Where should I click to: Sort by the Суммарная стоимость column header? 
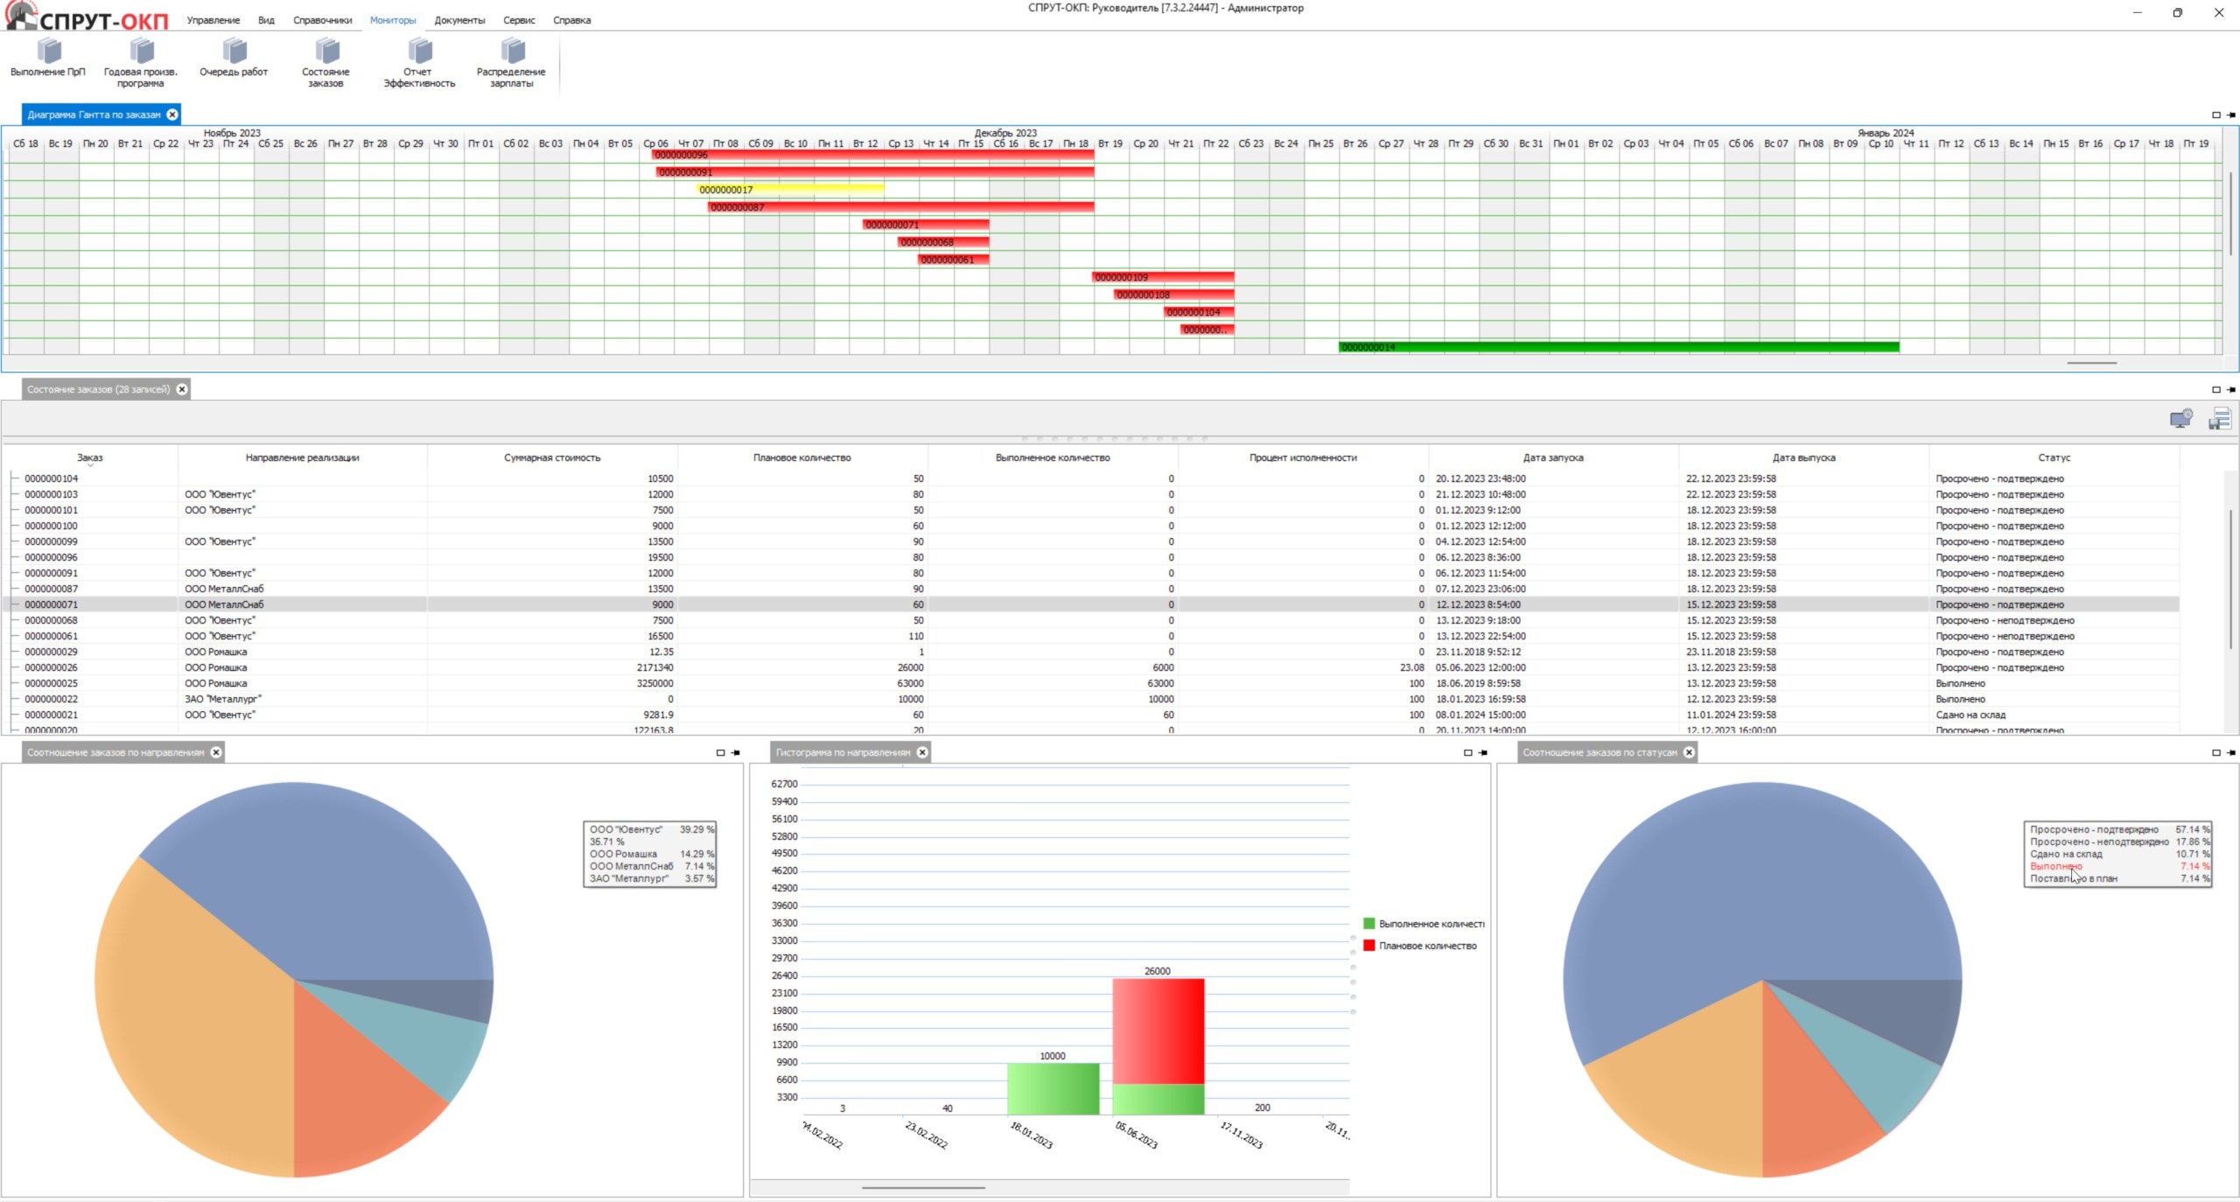(552, 458)
